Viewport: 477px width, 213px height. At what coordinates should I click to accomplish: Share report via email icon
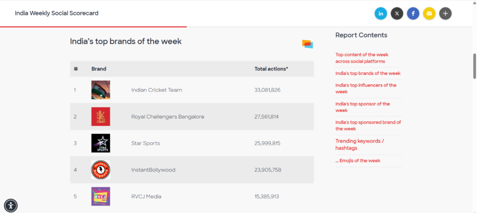coord(429,14)
